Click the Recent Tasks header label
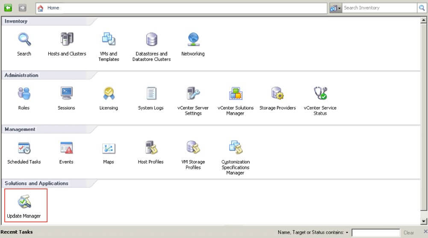 point(17,232)
